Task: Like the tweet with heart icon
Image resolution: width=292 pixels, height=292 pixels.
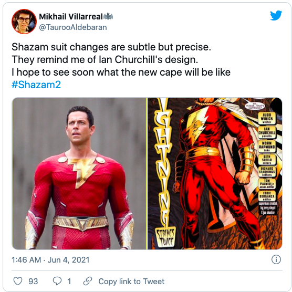Action: coord(18,281)
